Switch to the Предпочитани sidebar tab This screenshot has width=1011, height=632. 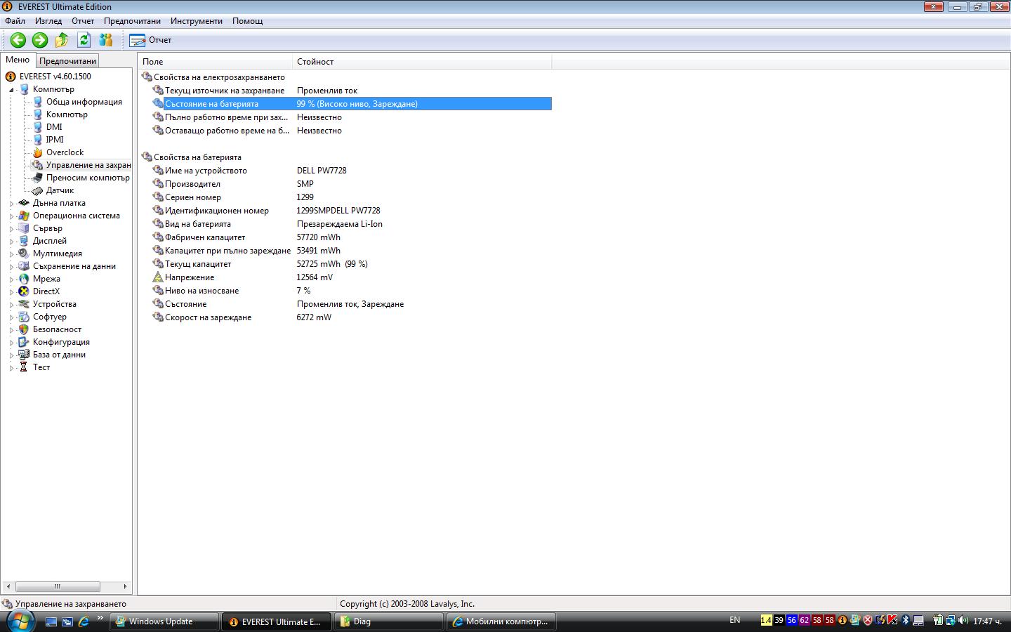pos(67,61)
